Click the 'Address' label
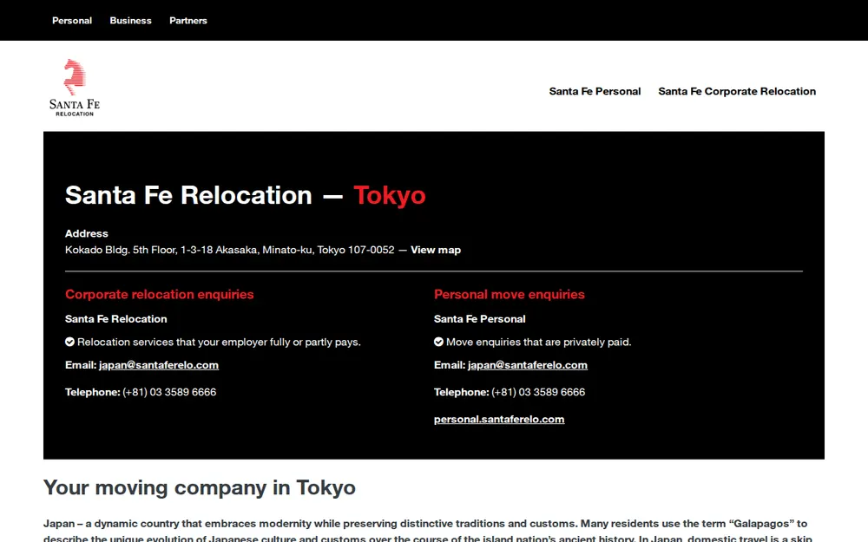 click(x=86, y=233)
